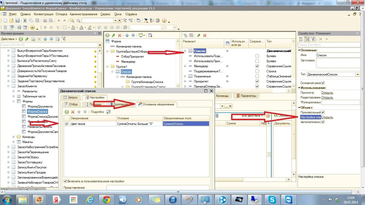This screenshot has height=205, width=365.
Task: Pick text color A swatch
Action: click(81, 27)
